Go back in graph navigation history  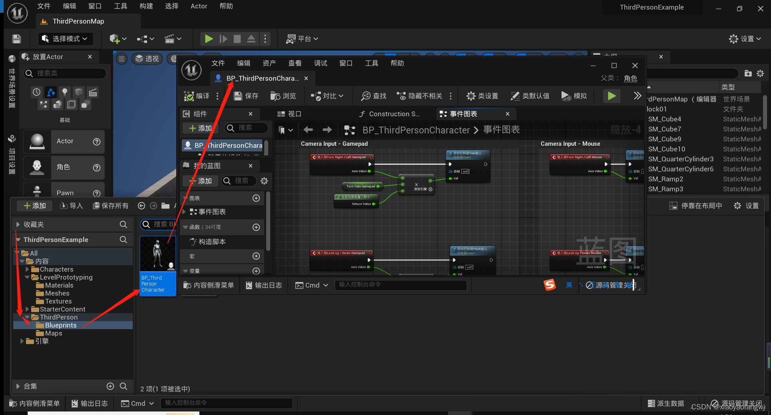click(x=308, y=130)
